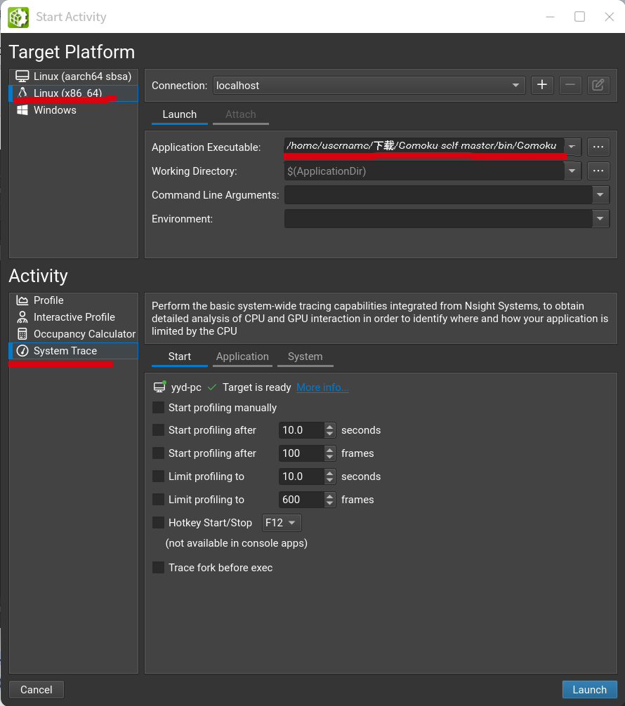Open the More info link
Viewport: 625px width, 706px height.
tap(322, 387)
